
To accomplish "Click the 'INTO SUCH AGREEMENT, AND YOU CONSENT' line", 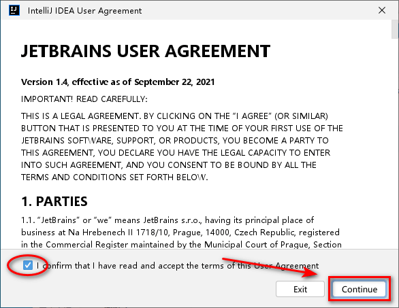I will click(x=169, y=165).
